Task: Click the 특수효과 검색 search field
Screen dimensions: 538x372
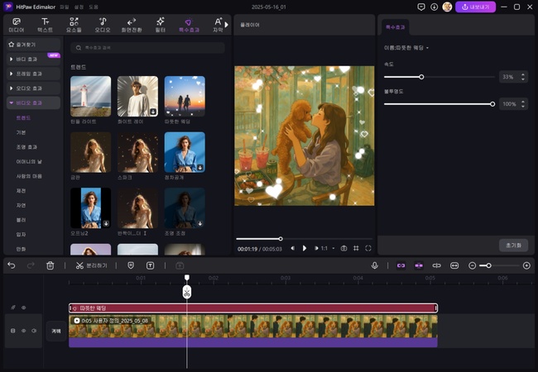Action: (x=147, y=48)
